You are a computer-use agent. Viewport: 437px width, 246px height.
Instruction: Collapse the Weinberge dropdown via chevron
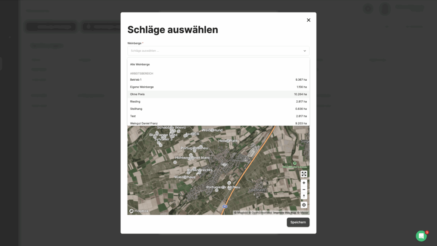305,51
